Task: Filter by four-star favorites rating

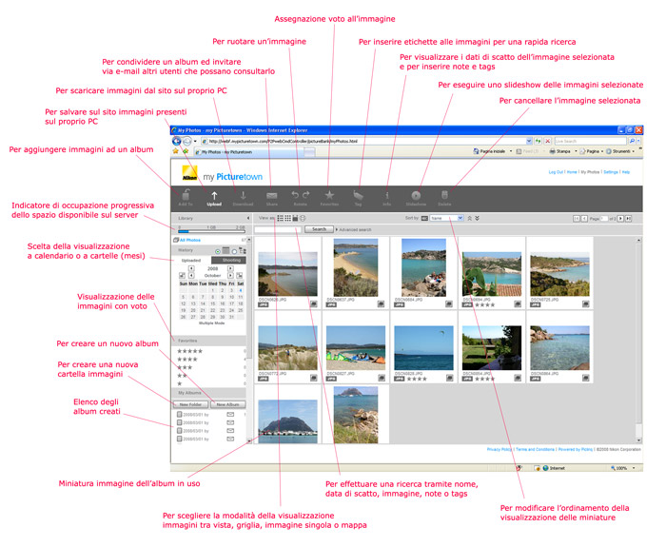Action: tap(187, 360)
